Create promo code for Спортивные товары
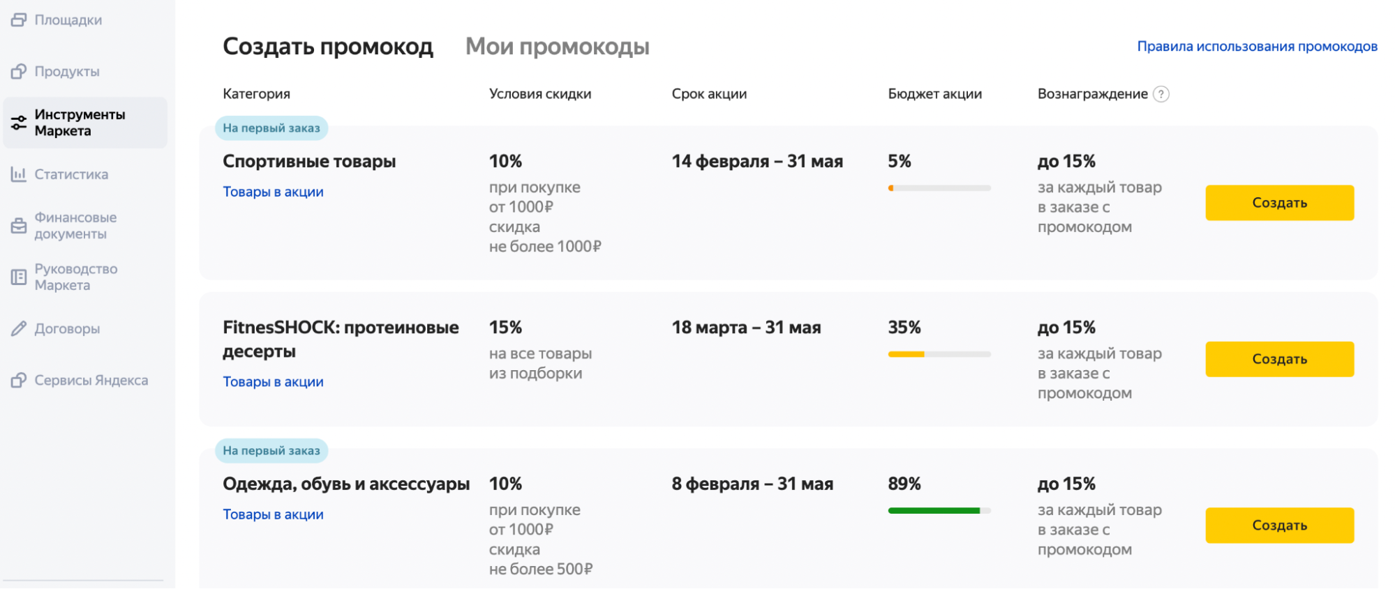Viewport: 1395px width, 589px height. tap(1279, 203)
